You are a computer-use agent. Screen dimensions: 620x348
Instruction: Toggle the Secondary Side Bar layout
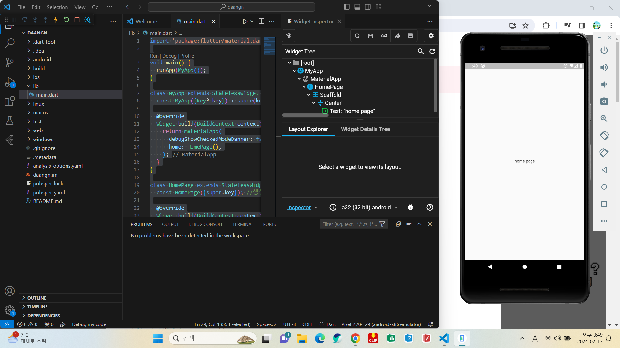point(368,7)
